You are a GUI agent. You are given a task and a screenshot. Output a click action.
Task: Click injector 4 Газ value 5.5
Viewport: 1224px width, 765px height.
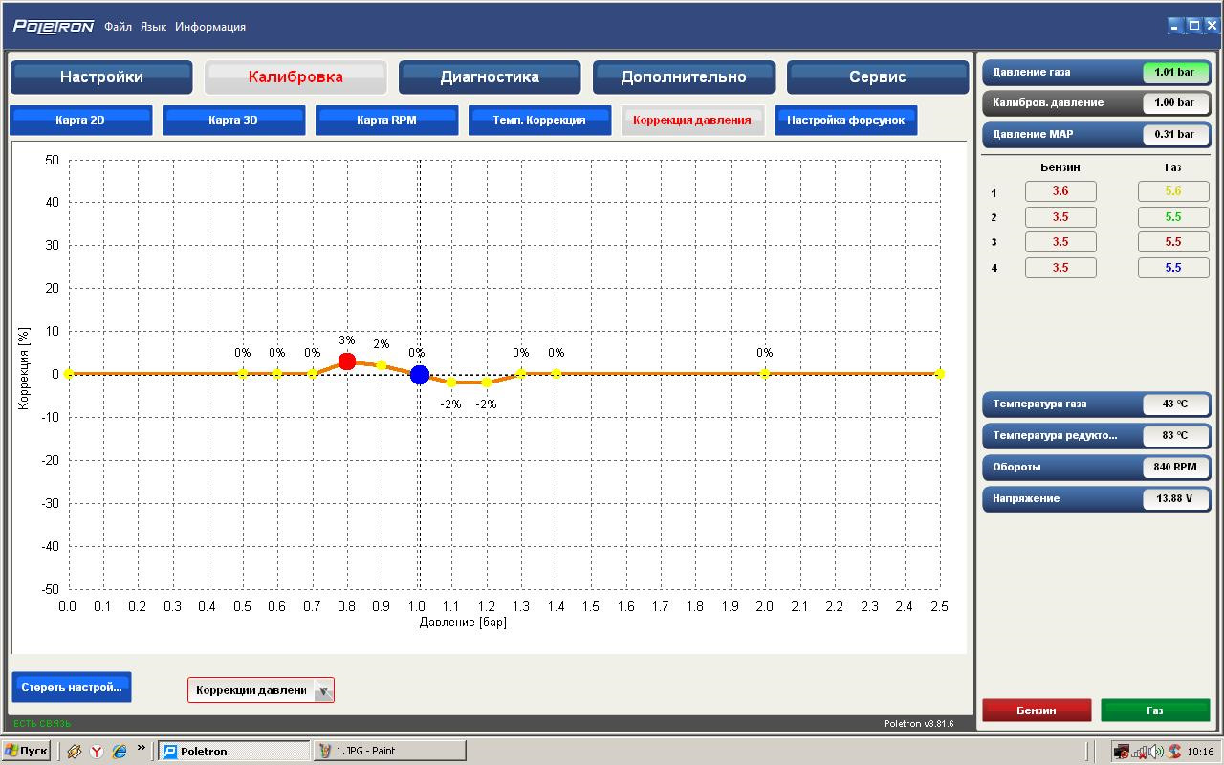coord(1173,268)
